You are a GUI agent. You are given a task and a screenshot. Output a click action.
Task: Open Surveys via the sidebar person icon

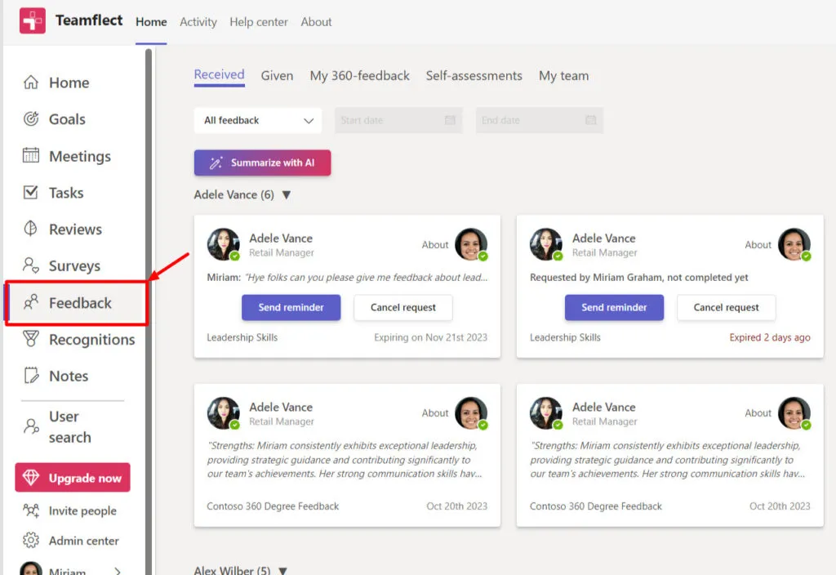click(x=31, y=265)
